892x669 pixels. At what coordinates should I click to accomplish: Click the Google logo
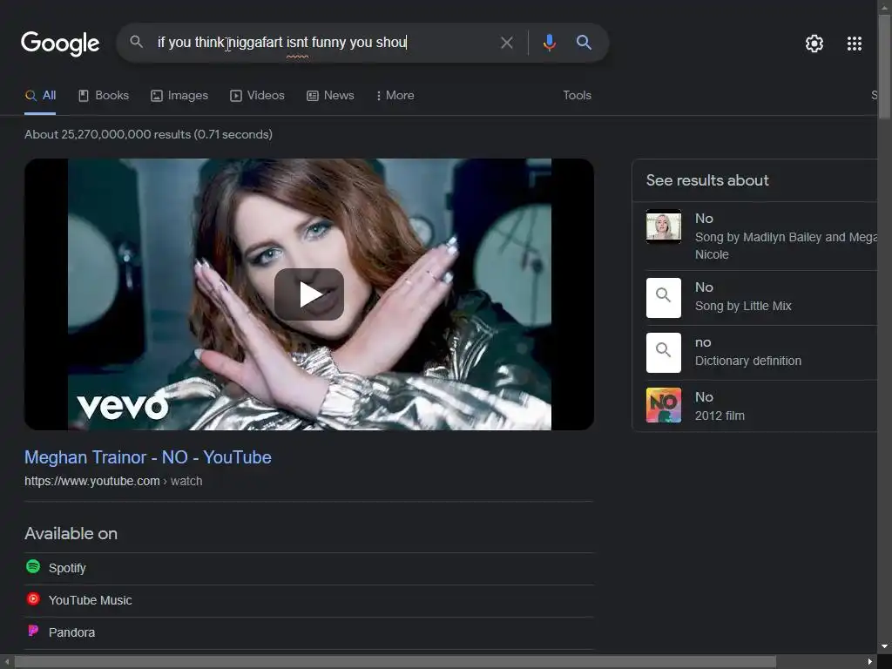pyautogui.click(x=60, y=44)
